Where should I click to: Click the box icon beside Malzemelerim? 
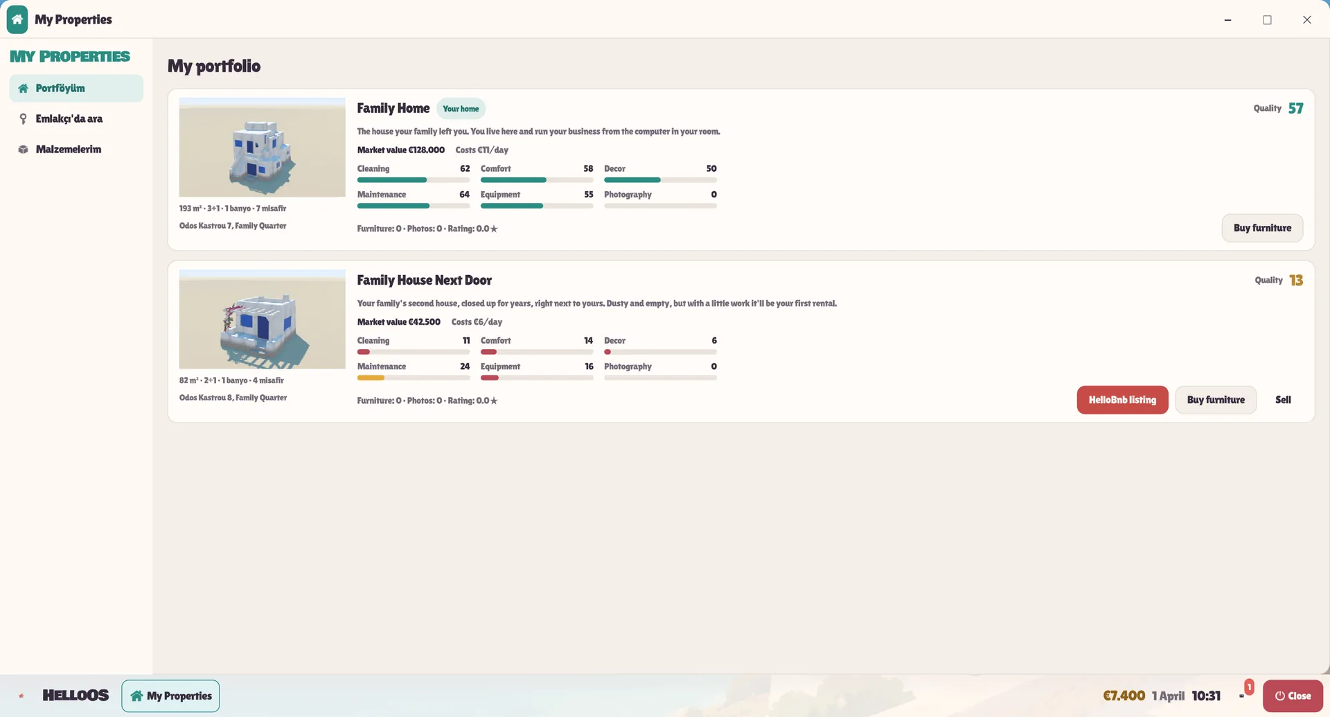tap(23, 150)
